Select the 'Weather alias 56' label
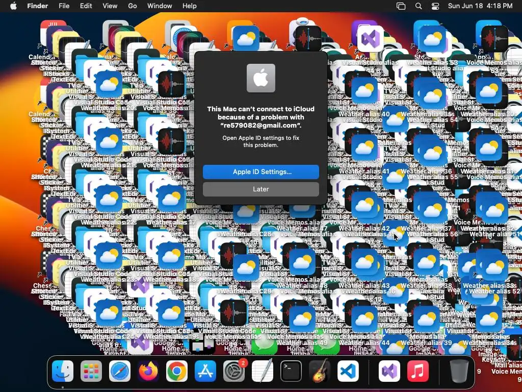Viewport: 522px width, 392px height. point(432,234)
